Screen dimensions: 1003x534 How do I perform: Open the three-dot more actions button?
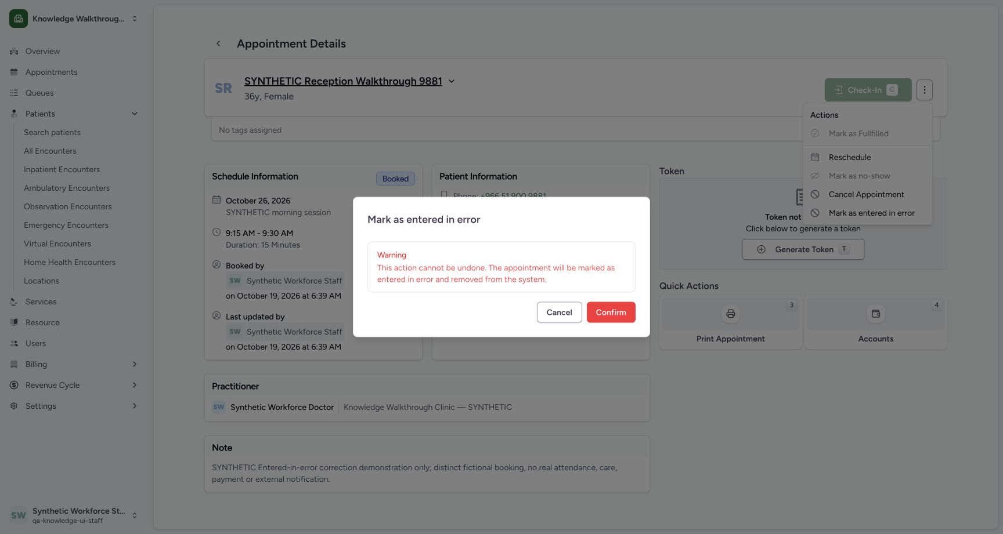924,90
